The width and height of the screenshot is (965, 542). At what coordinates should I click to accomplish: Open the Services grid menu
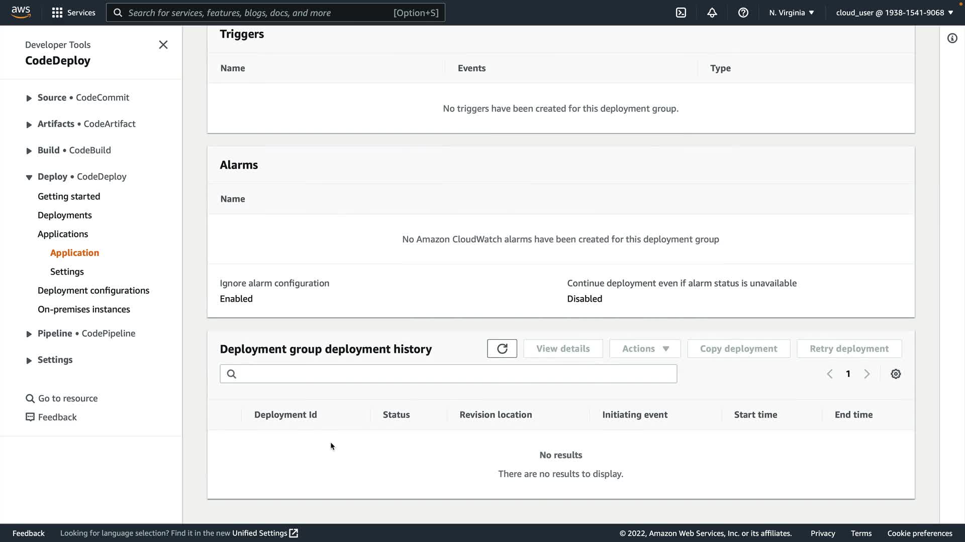73,13
